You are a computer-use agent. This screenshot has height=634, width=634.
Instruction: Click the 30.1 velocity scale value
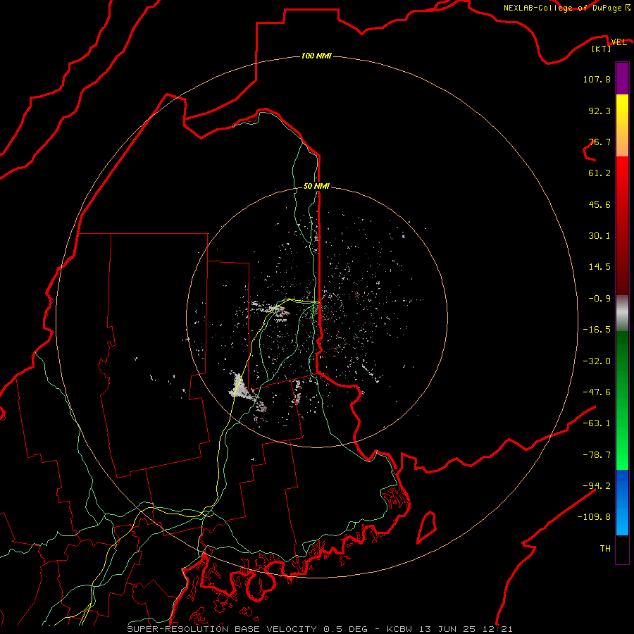pos(599,236)
